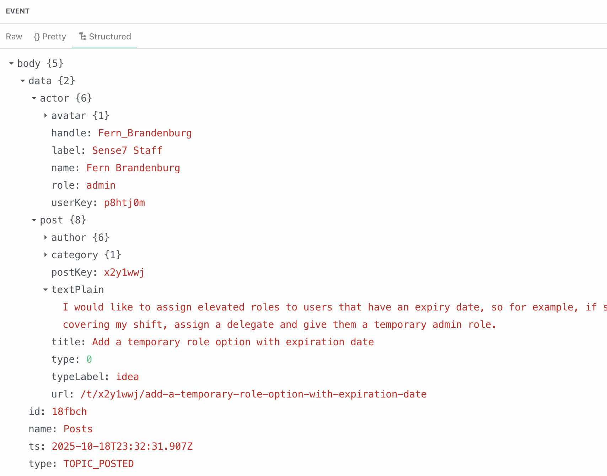
Task: Collapse the data node
Action: [x=23, y=81]
